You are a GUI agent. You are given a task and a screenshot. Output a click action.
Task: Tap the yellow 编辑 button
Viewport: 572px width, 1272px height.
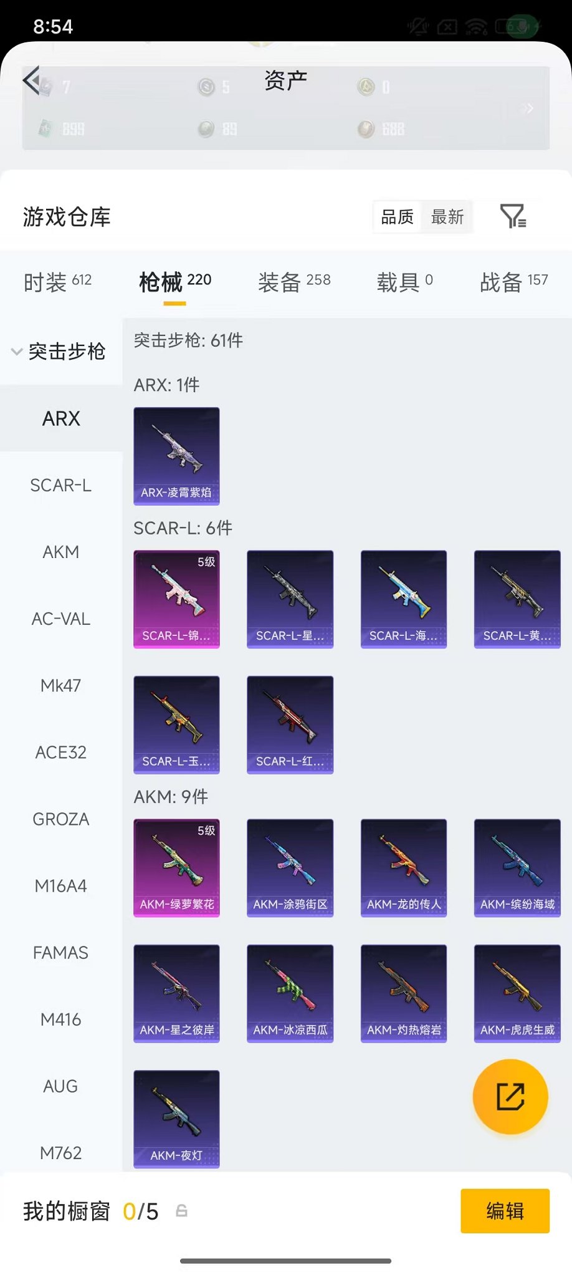[x=505, y=1211]
